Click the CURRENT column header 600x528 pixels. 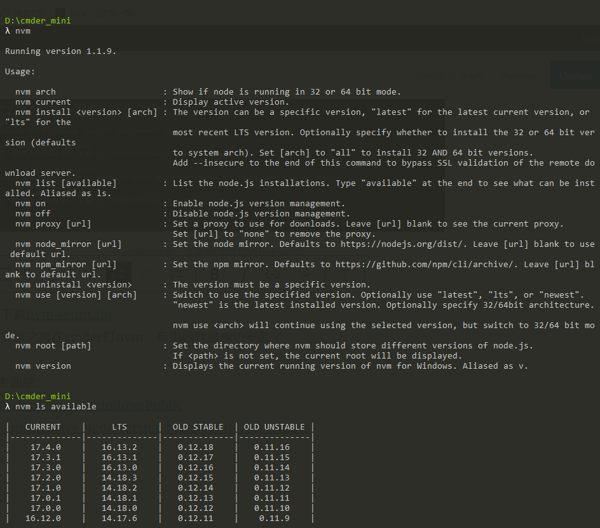click(43, 427)
